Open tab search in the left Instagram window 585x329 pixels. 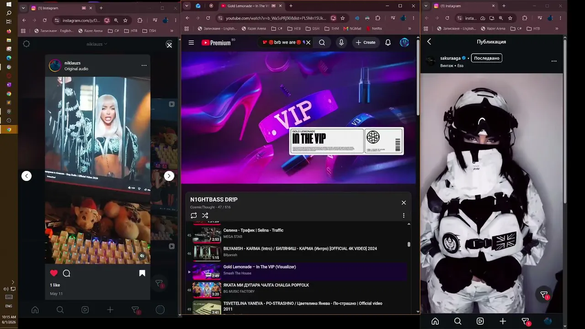pyautogui.click(x=23, y=8)
